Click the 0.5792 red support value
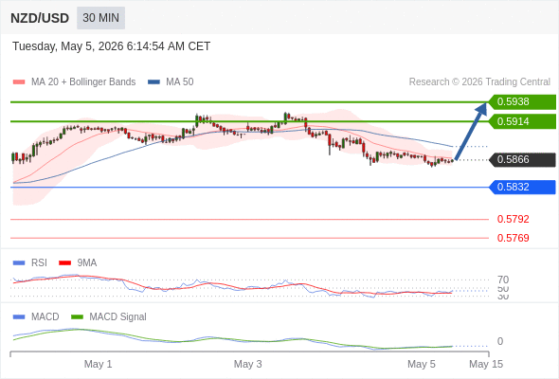Screen dimensions: 559x379 click(513, 219)
